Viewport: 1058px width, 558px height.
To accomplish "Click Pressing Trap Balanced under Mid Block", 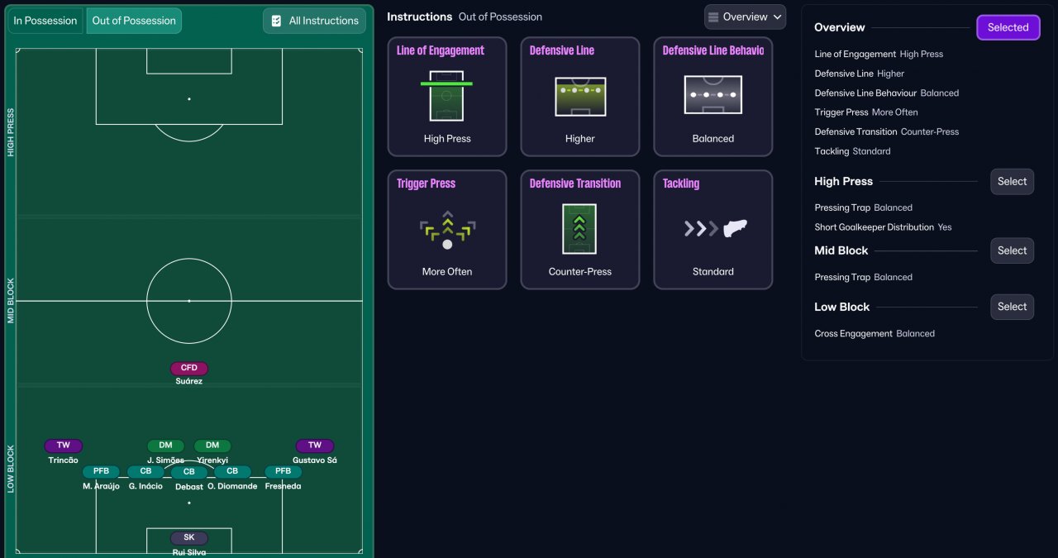I will pos(864,278).
